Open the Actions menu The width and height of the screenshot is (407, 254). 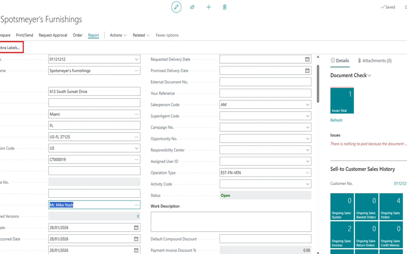118,35
